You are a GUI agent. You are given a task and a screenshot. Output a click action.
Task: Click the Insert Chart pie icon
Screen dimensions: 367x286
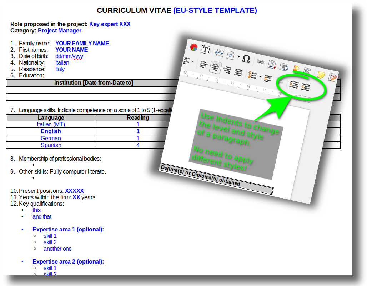click(194, 47)
